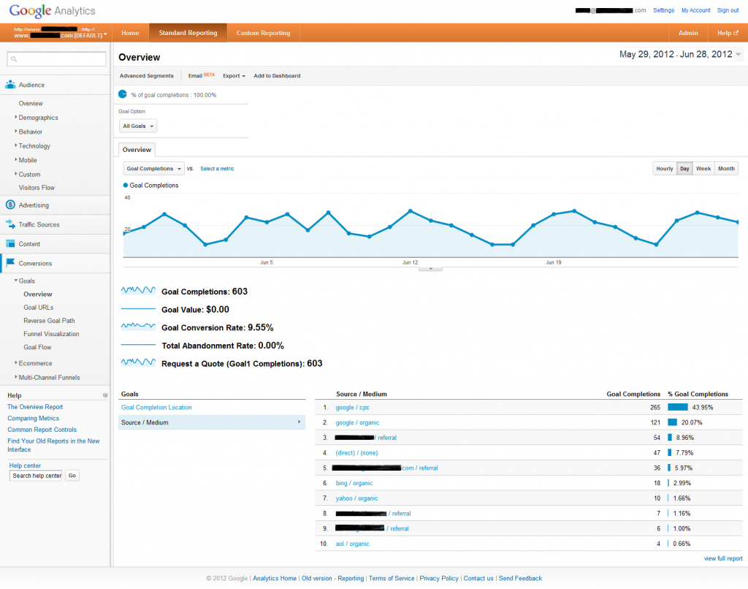Go to the Home tab
748x589 pixels.
(x=130, y=33)
